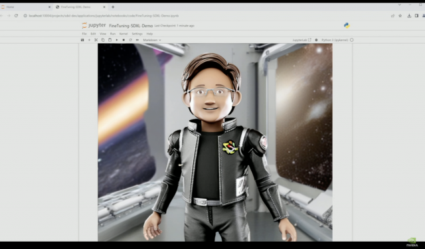Open a new browser tab
The width and height of the screenshot is (425, 249).
[x=113, y=7]
